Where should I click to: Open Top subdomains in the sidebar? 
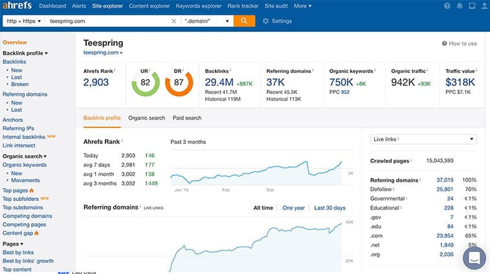click(23, 207)
